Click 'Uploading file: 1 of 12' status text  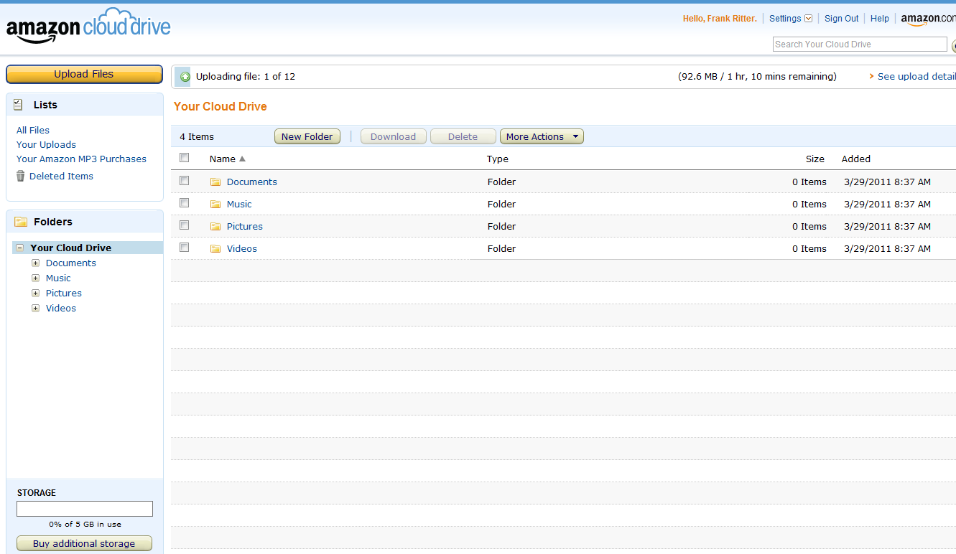coord(246,76)
